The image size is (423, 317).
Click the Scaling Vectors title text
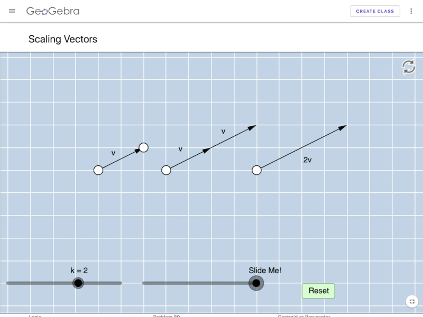coord(62,39)
